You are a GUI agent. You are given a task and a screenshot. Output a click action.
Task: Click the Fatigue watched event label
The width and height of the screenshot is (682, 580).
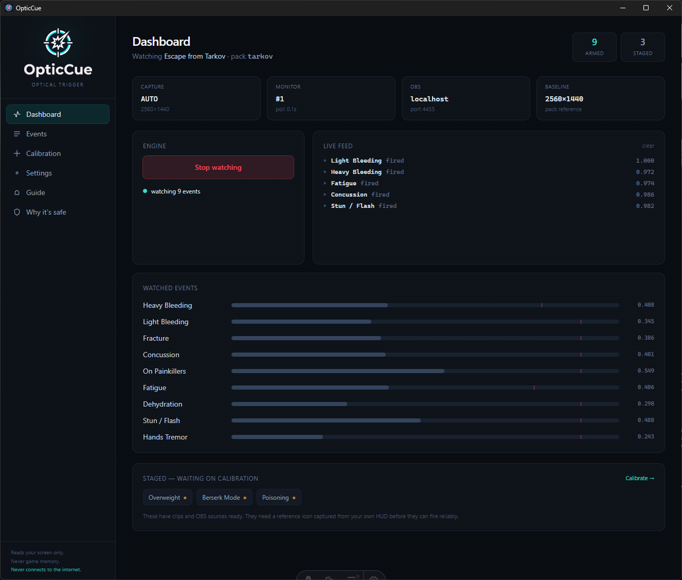click(154, 388)
